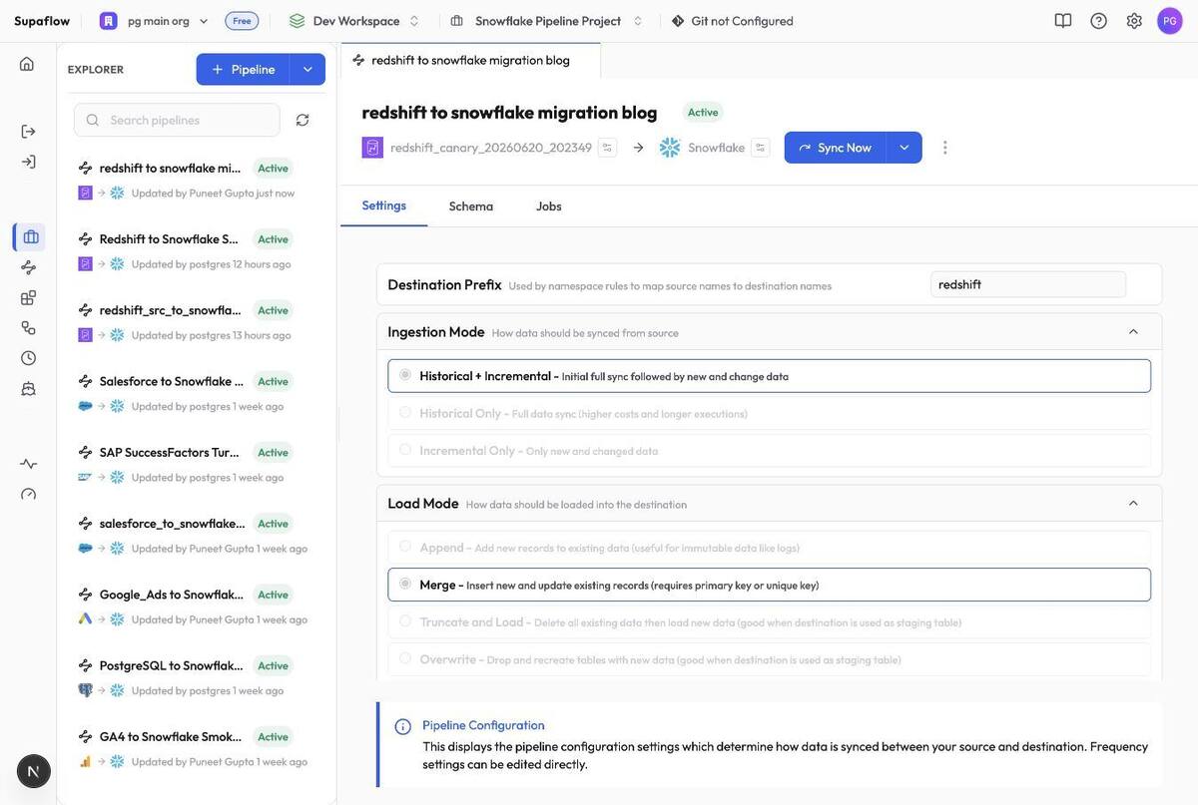Open the documentation book icon
Image resolution: width=1198 pixels, height=805 pixels.
pos(1063,21)
